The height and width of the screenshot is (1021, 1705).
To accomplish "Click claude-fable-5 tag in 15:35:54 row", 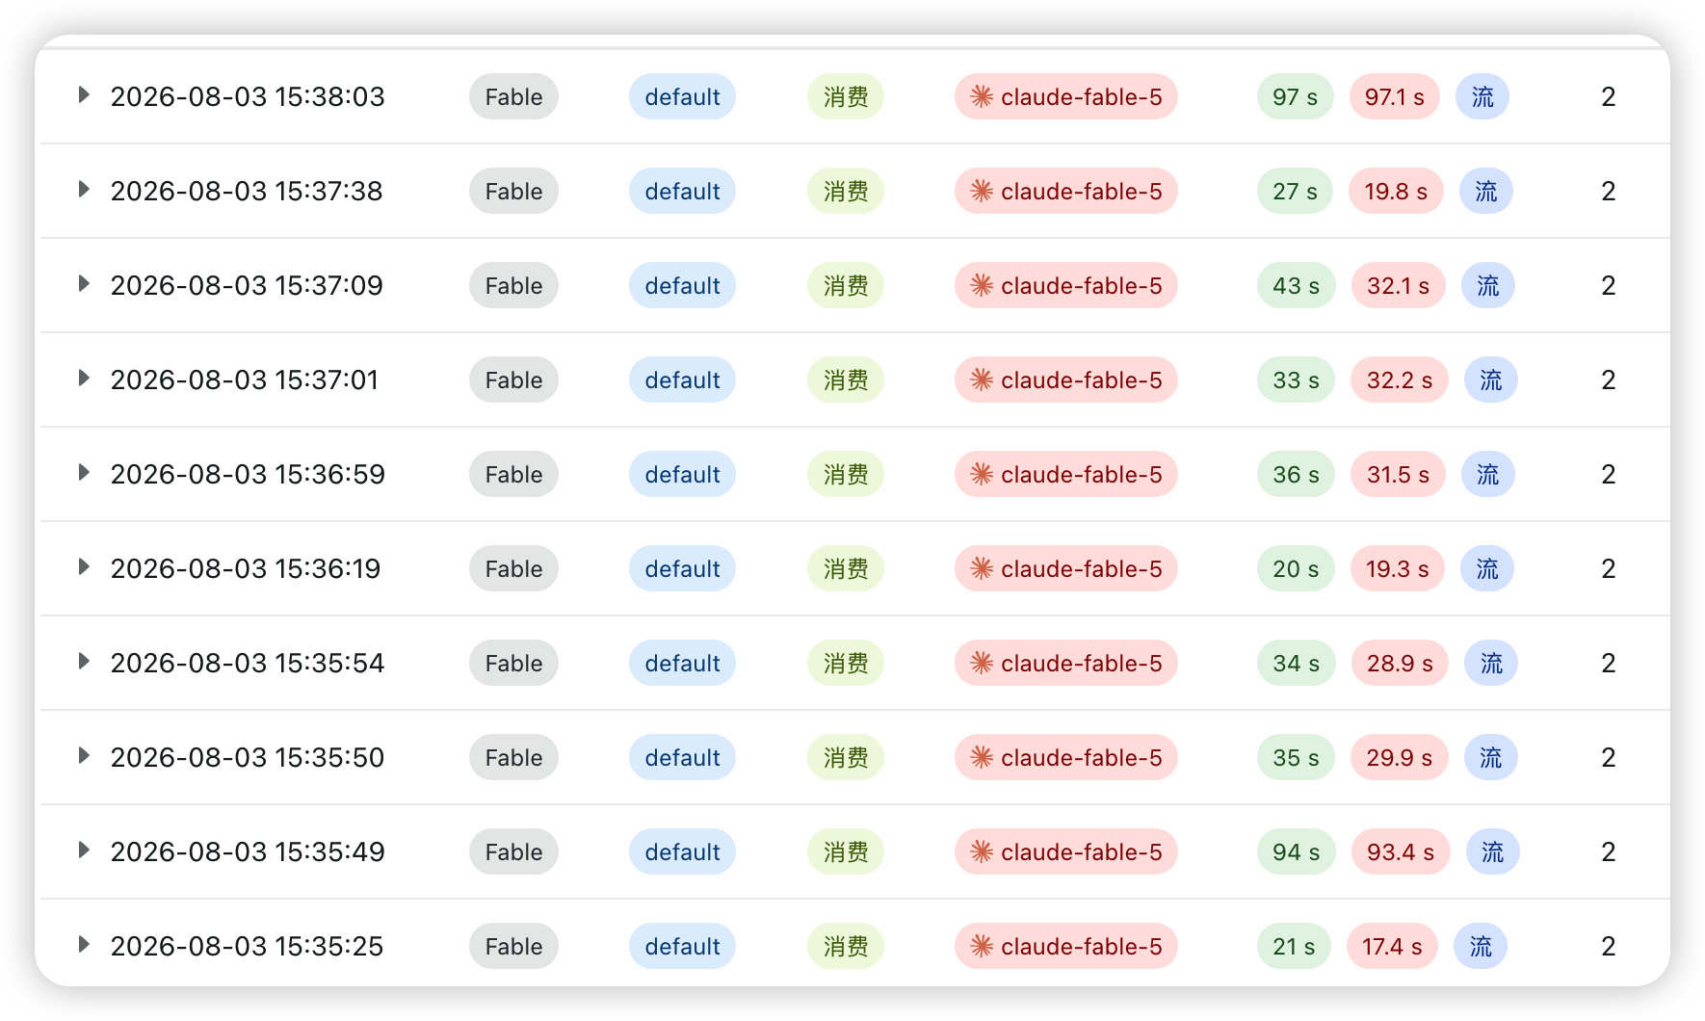I will point(1066,664).
